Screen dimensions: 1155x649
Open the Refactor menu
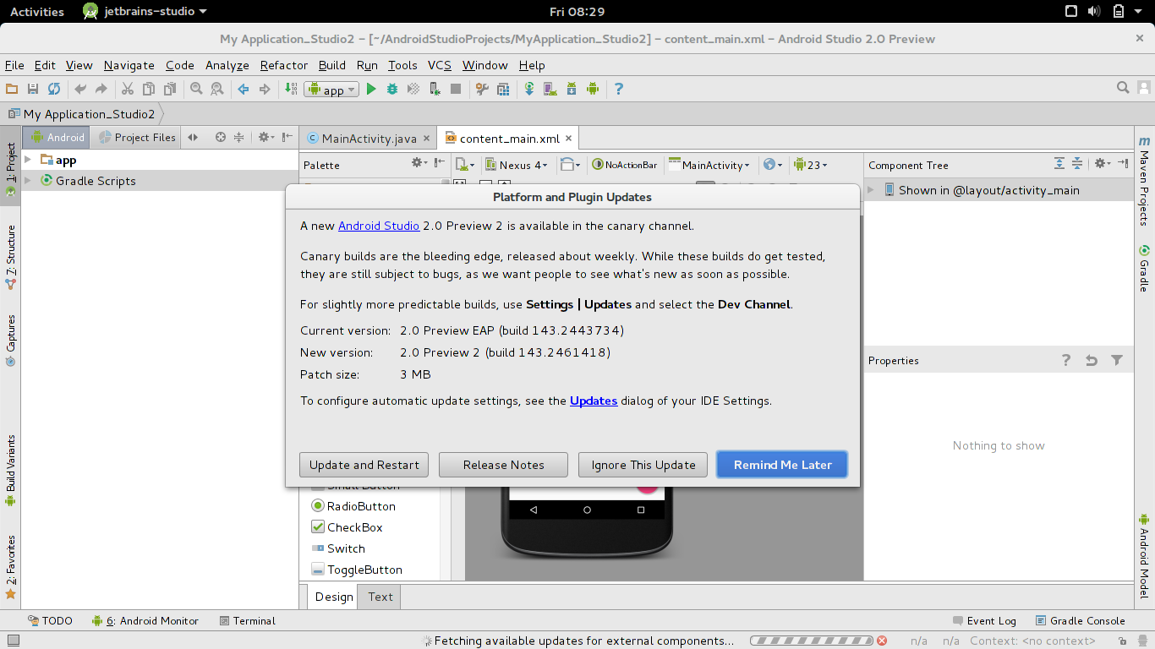pyautogui.click(x=284, y=65)
